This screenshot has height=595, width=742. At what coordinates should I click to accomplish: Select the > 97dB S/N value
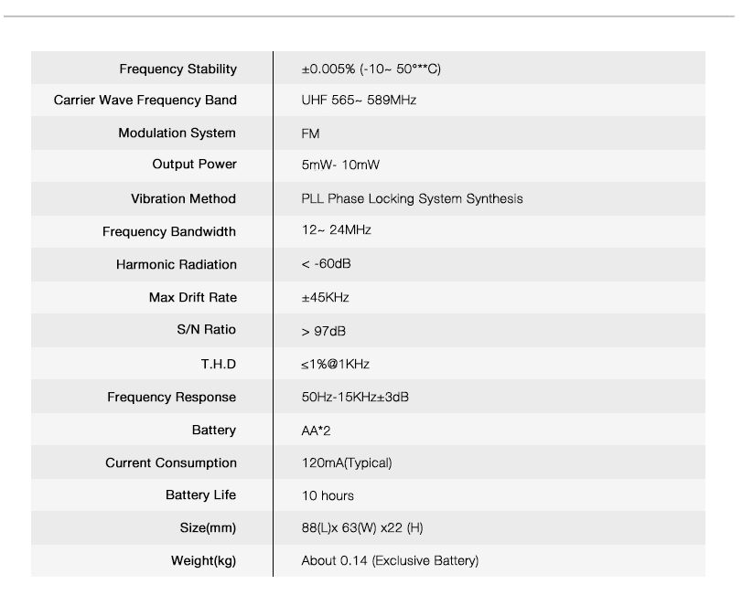coord(323,331)
